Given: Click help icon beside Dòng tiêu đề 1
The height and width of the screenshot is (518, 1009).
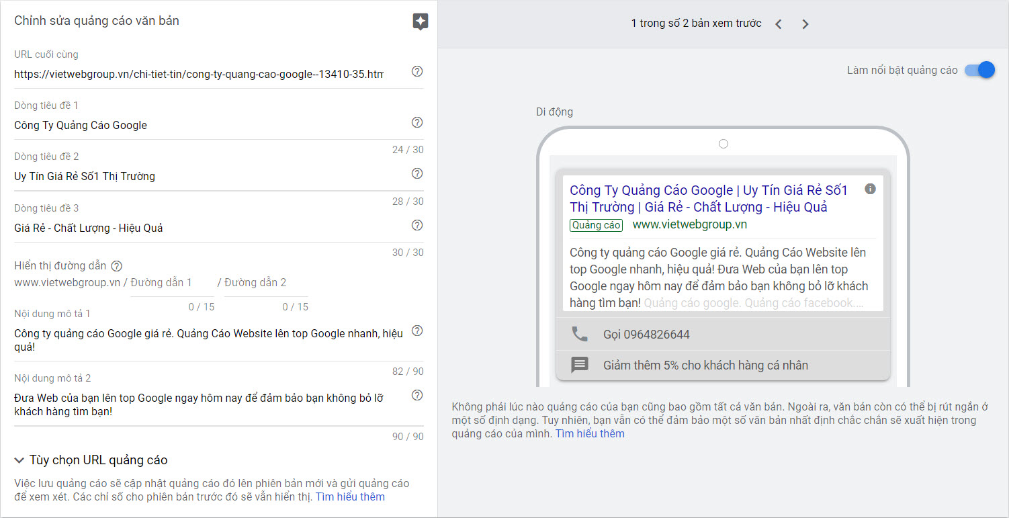Looking at the screenshot, I should [417, 122].
